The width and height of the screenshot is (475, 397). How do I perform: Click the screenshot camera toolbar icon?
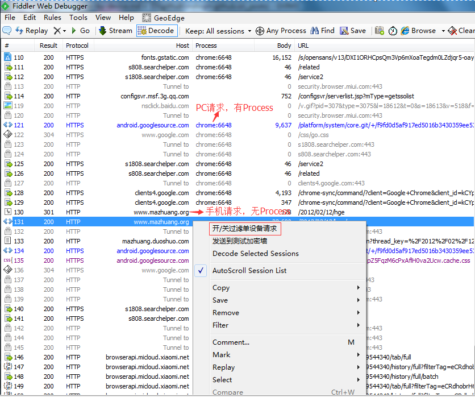[x=380, y=31]
